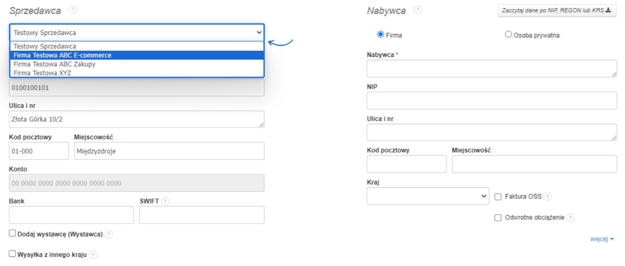The image size is (625, 266).
Task: Click help icon next to Dodaj wystawcę
Action: coord(109,234)
